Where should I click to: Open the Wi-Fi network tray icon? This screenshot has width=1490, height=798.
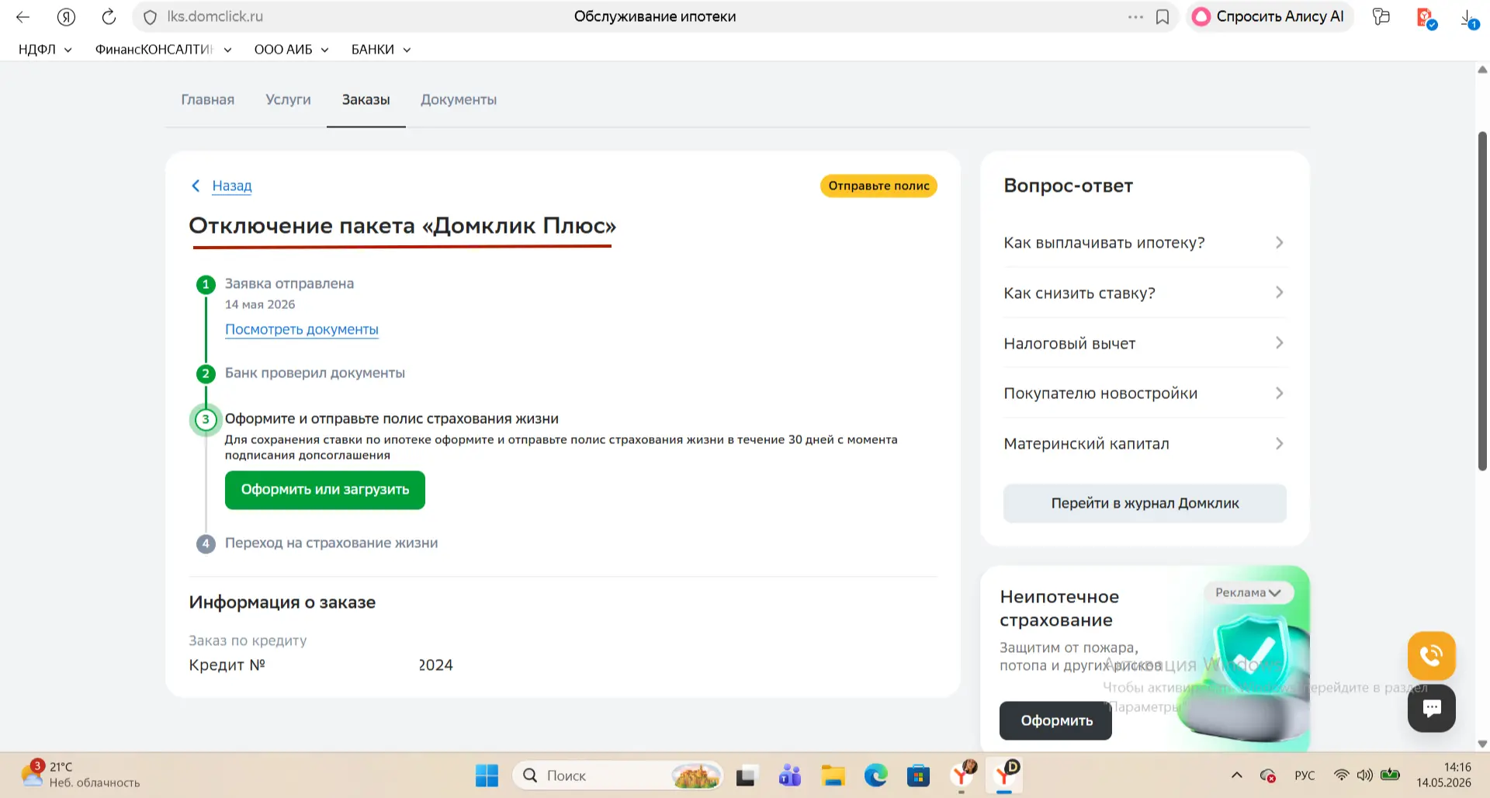1341,775
